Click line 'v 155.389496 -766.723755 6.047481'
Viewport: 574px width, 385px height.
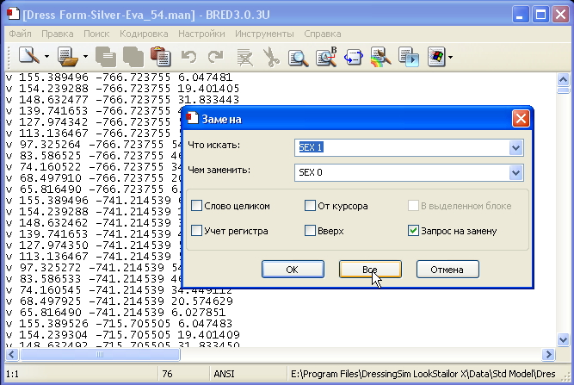[119, 78]
